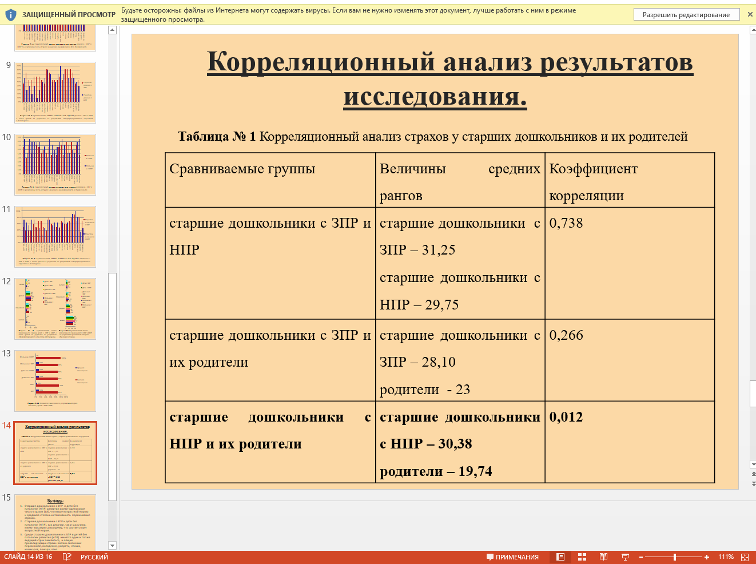
Task: Click text НПР – 29,75 in table
Action: 419,305
